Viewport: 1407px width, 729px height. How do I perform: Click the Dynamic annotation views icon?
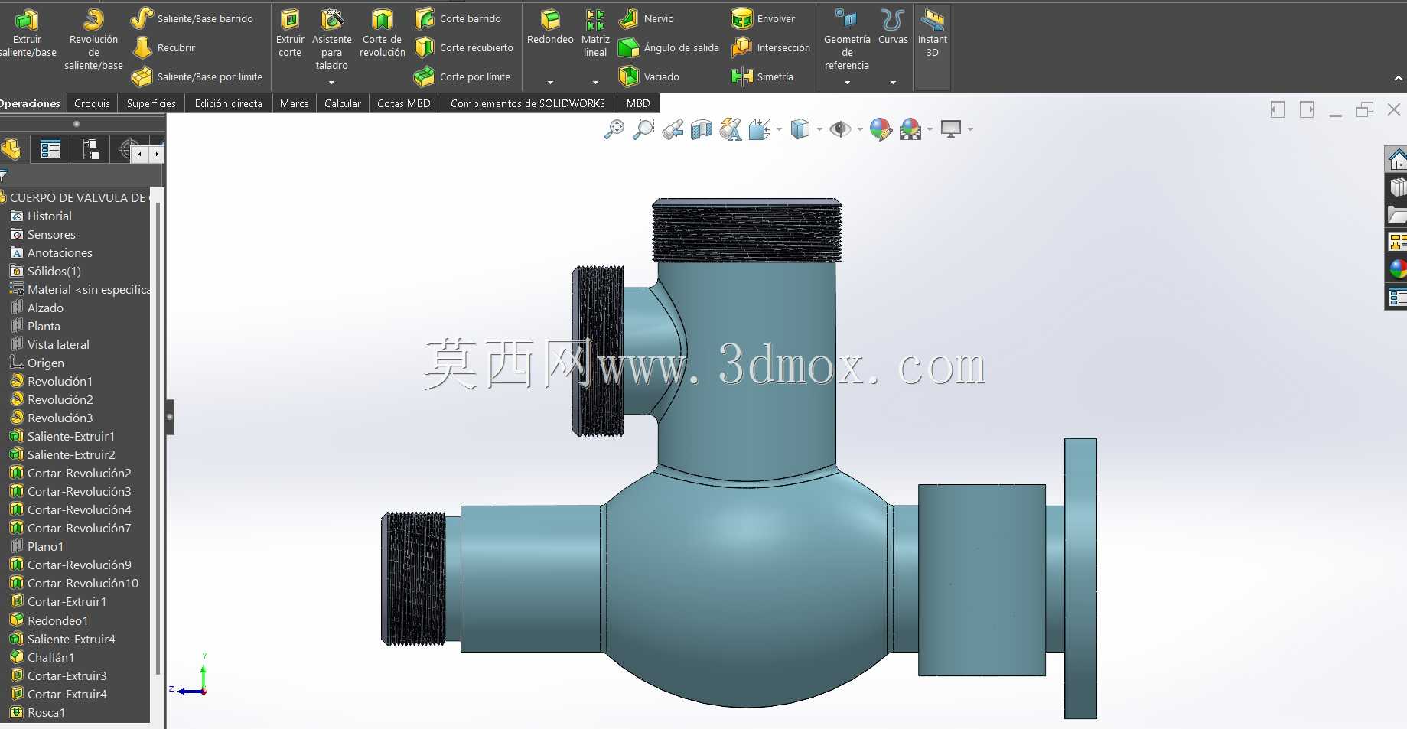(x=731, y=129)
